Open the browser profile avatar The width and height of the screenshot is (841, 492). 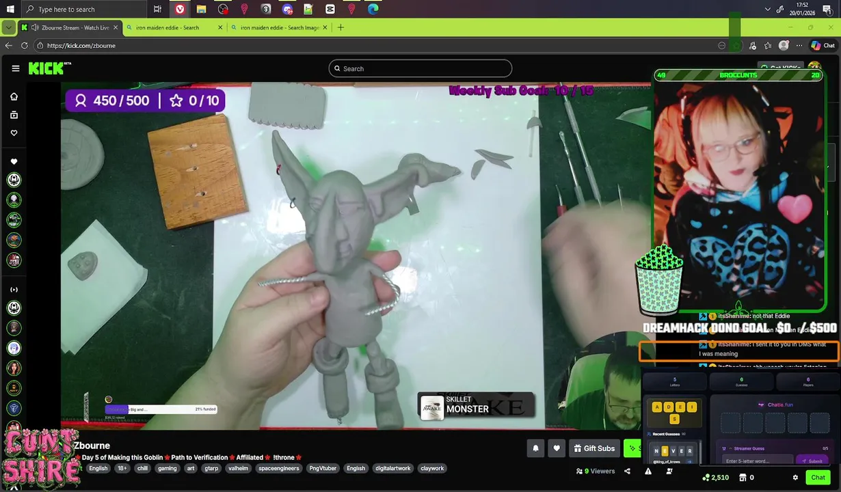pyautogui.click(x=784, y=46)
